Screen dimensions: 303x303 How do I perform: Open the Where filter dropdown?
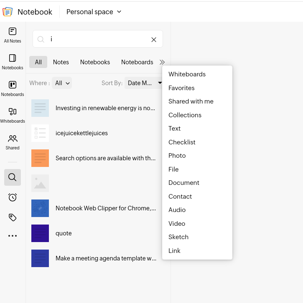point(62,83)
